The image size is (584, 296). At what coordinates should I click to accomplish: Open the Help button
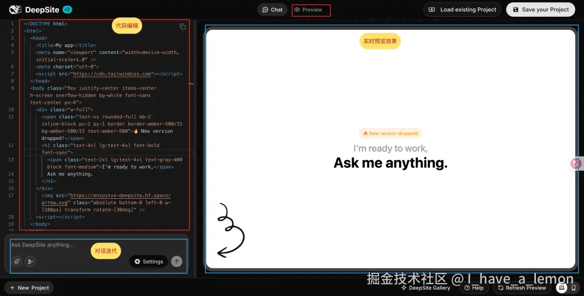[x=474, y=288]
